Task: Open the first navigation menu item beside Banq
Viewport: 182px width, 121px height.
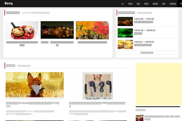Action: pos(123,4)
